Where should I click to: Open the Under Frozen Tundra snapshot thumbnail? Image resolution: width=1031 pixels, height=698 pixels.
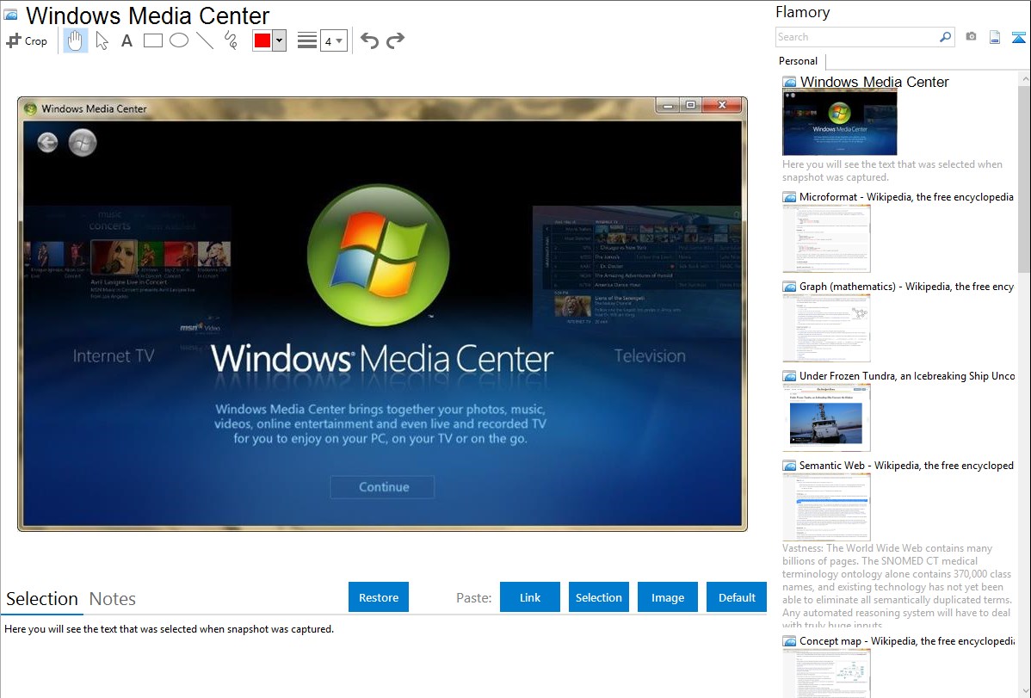(x=826, y=417)
